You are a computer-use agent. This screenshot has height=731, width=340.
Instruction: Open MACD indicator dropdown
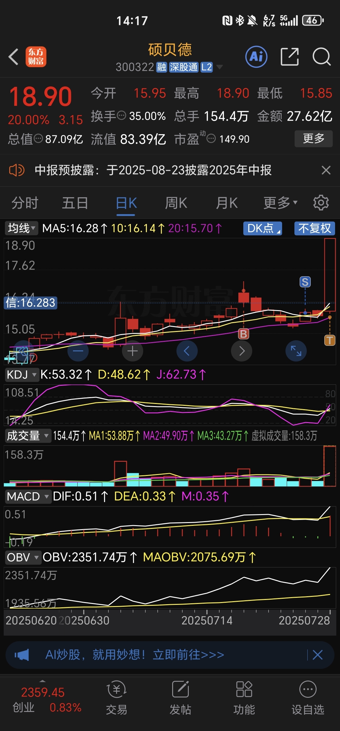(28, 497)
